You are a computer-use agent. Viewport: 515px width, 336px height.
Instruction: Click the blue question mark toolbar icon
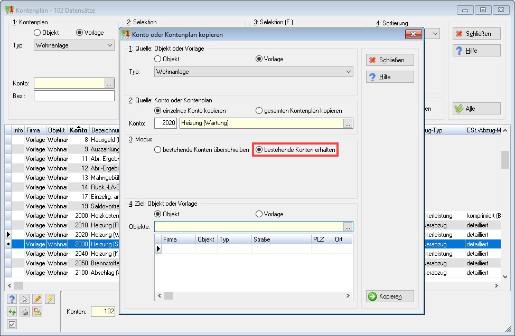[x=12, y=299]
